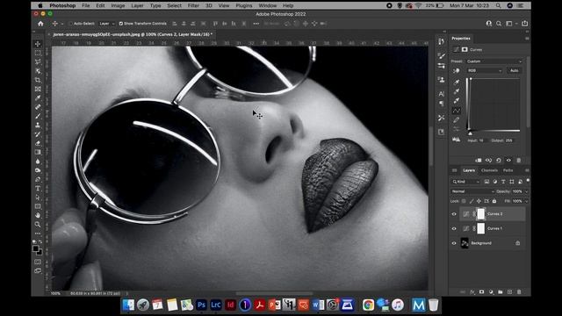This screenshot has width=562, height=316.
Task: Open the Filter menu
Action: coord(193,6)
